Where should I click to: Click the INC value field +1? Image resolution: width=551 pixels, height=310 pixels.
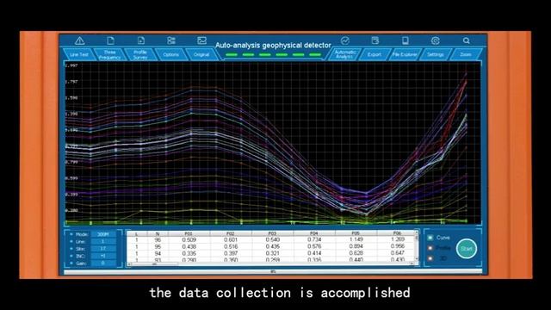pyautogui.click(x=103, y=256)
